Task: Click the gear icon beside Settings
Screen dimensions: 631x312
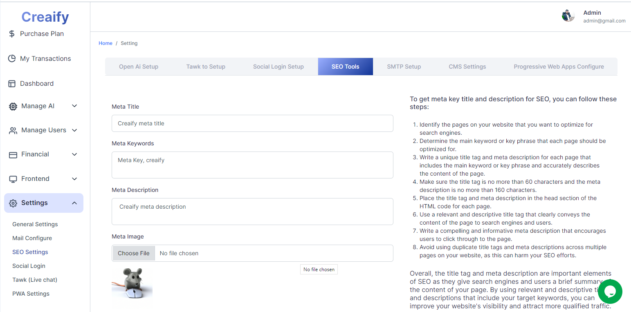Action: point(13,203)
